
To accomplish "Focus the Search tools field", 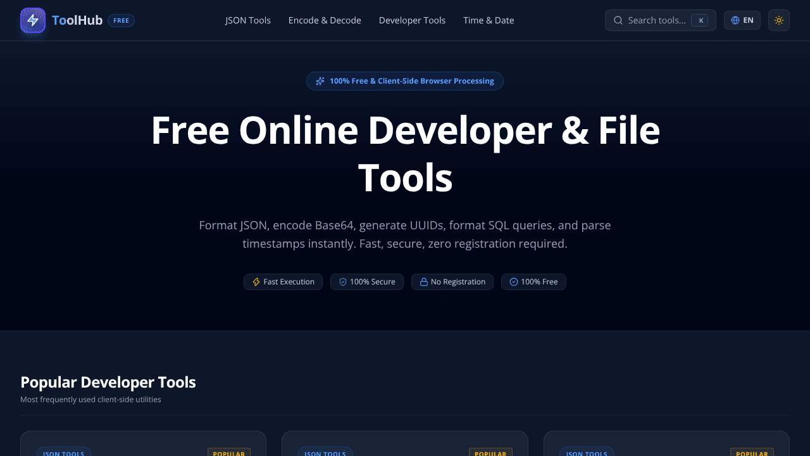I will pos(661,20).
